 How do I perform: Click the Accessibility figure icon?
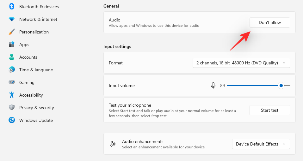tap(12, 95)
